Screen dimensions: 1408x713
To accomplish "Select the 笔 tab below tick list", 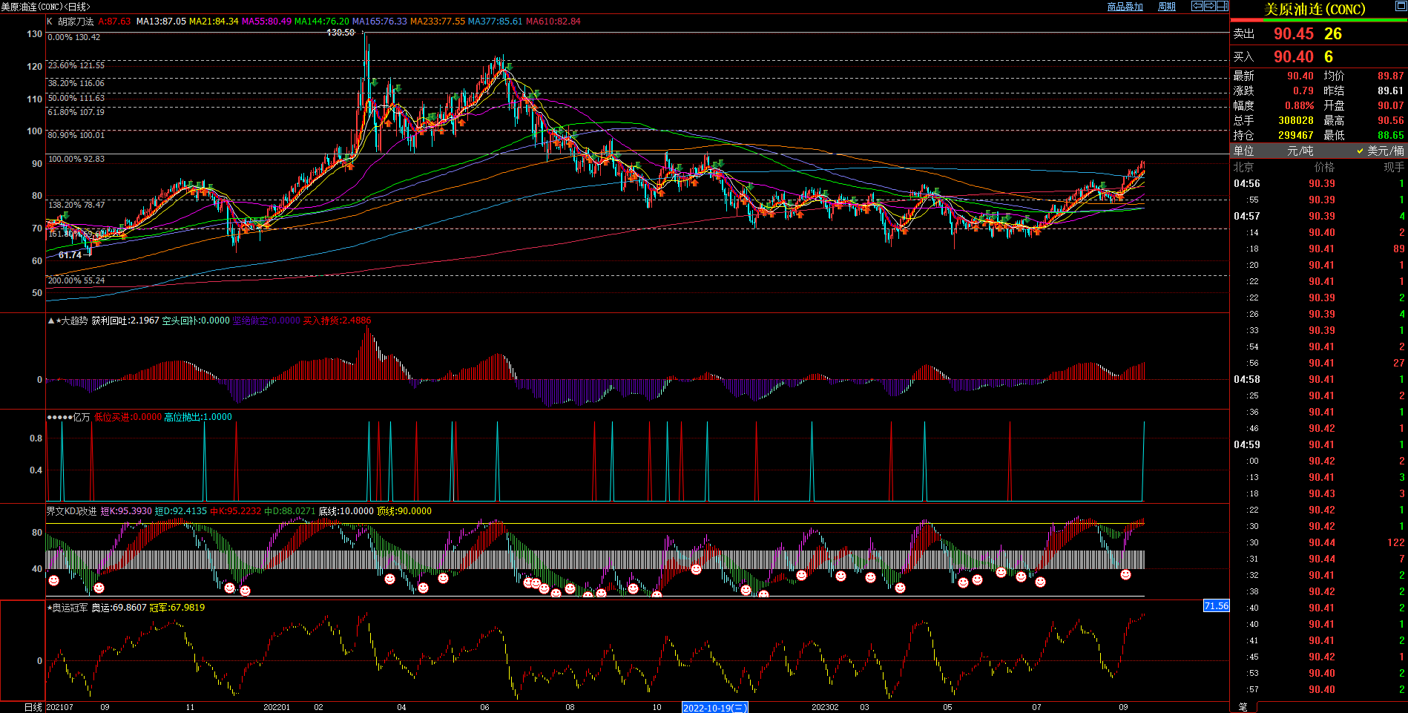I will (x=1243, y=707).
